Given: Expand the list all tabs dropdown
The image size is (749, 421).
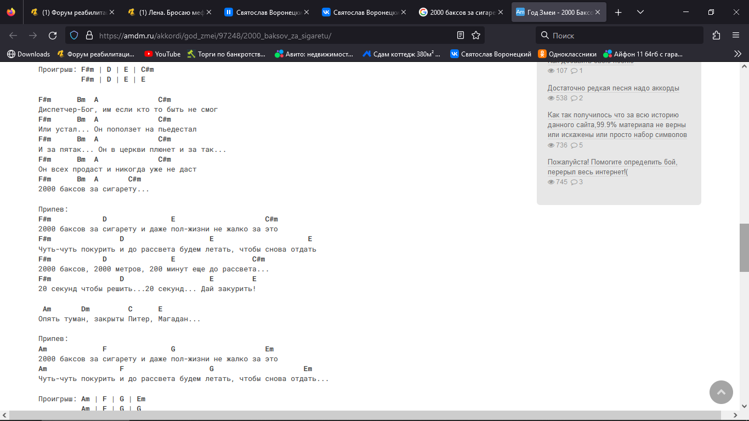Looking at the screenshot, I should coord(640,12).
